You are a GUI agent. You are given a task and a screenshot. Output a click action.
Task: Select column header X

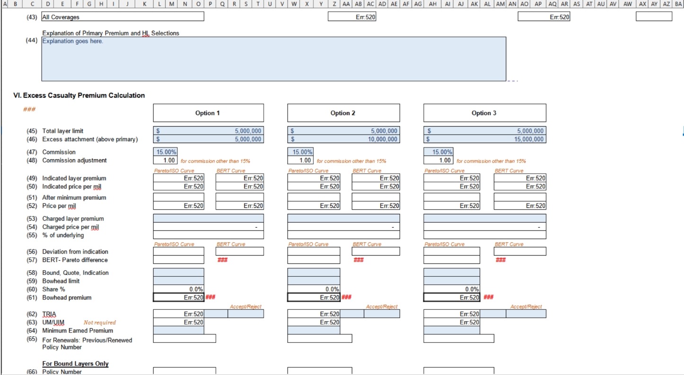pyautogui.click(x=307, y=4)
